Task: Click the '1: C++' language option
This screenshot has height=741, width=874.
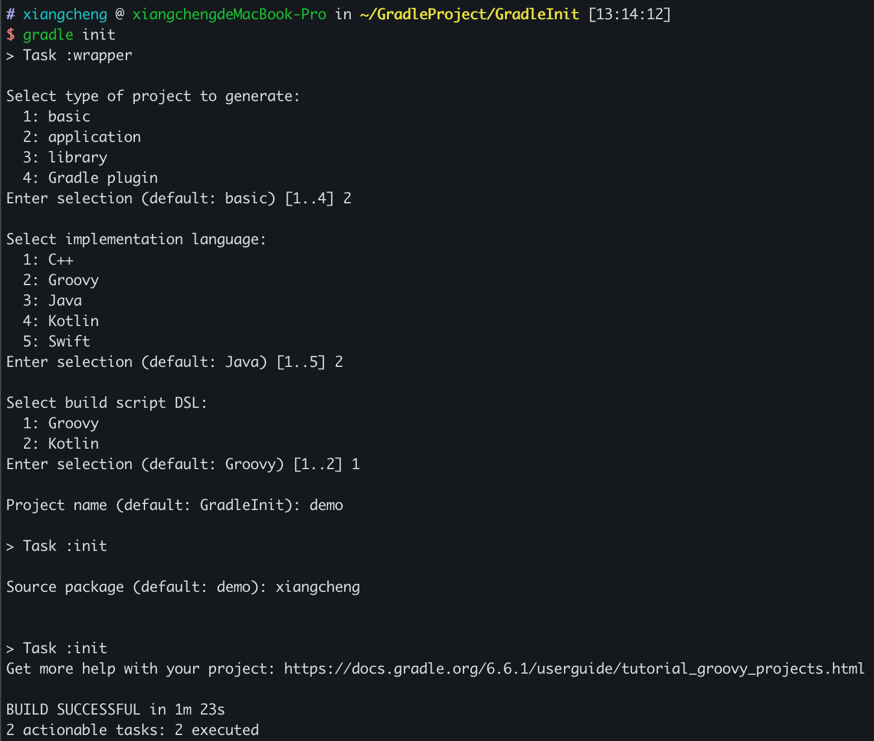Action: [x=48, y=260]
